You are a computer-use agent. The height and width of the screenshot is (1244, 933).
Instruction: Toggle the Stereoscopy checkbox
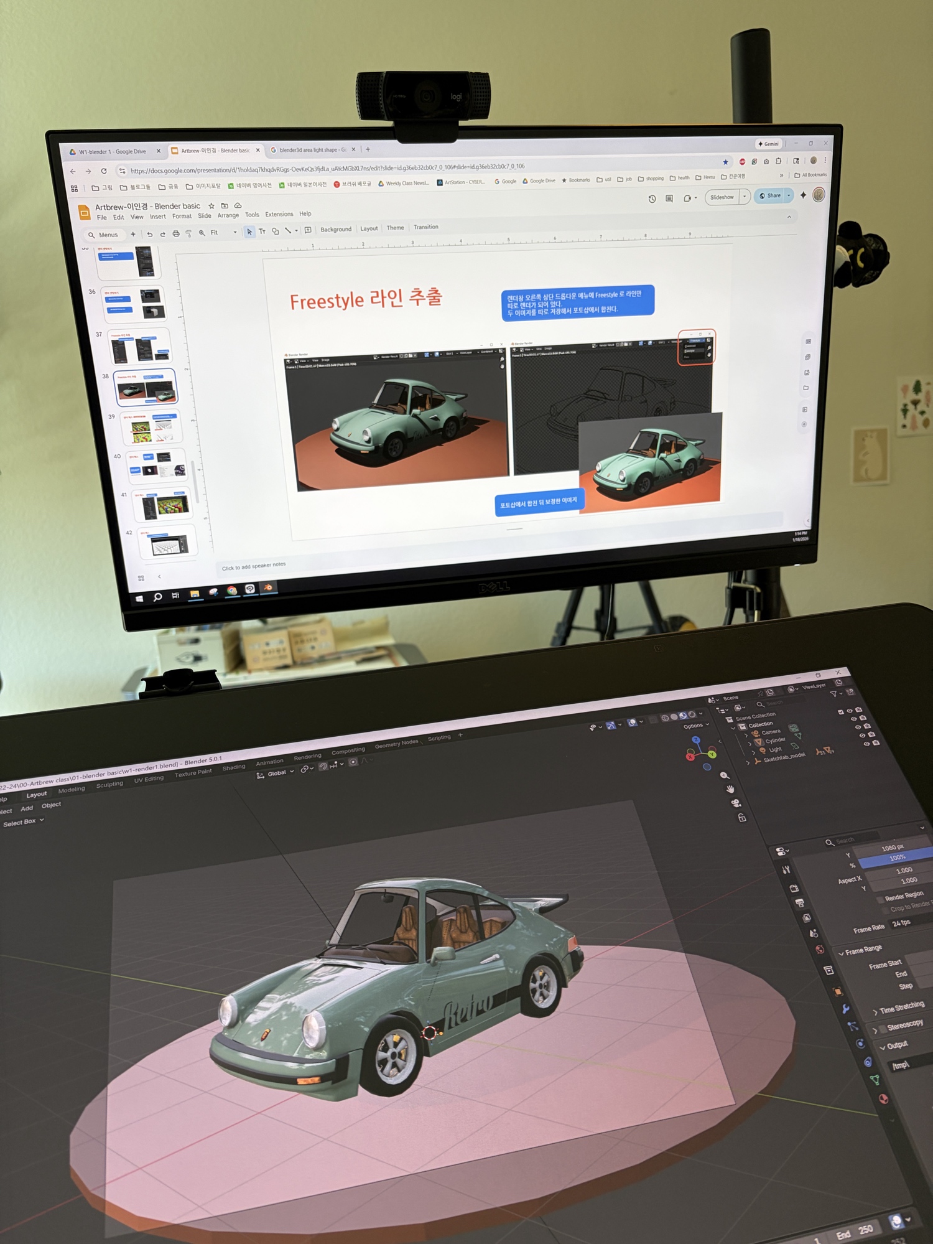882,1028
